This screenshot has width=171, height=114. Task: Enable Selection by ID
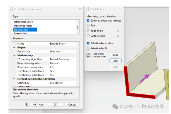tap(88, 48)
